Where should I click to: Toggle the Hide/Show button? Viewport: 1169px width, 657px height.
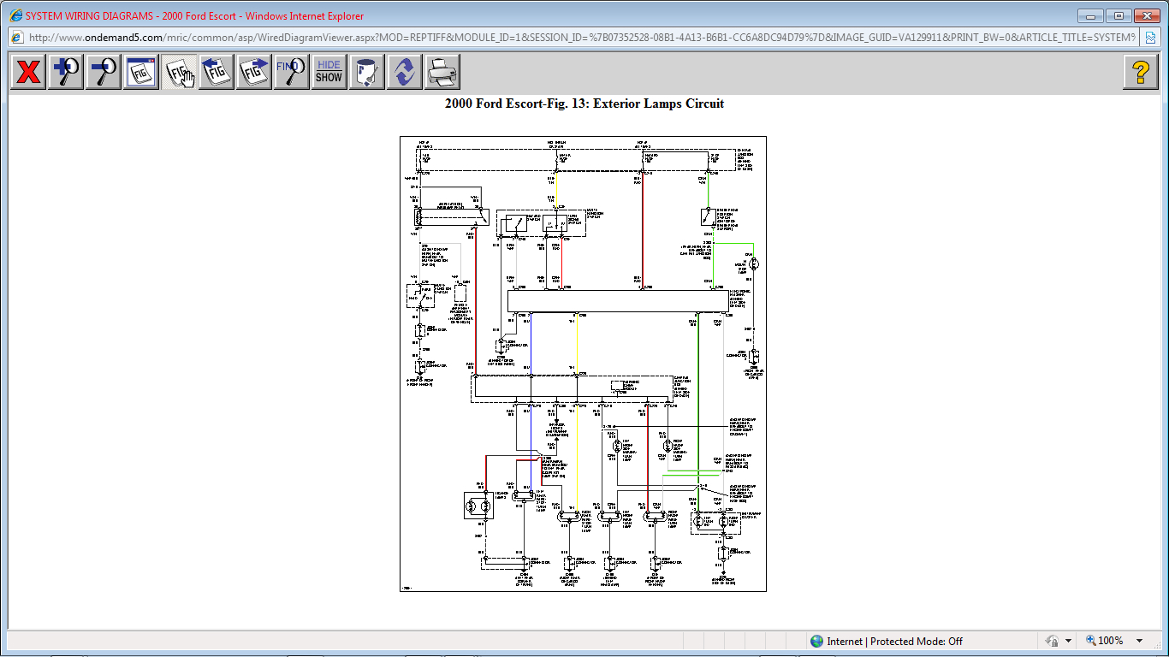point(329,72)
